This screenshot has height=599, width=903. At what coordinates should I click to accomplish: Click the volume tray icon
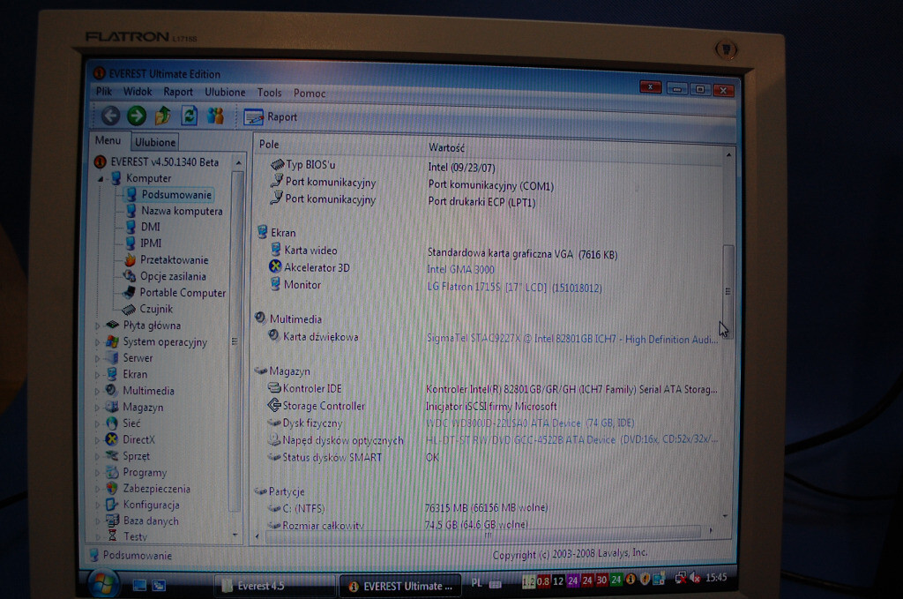click(695, 577)
